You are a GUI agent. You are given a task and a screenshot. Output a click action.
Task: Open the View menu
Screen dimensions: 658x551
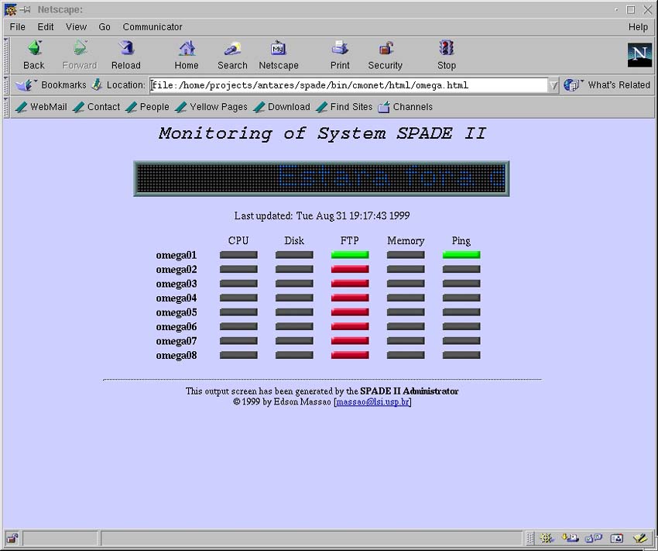[x=76, y=27]
